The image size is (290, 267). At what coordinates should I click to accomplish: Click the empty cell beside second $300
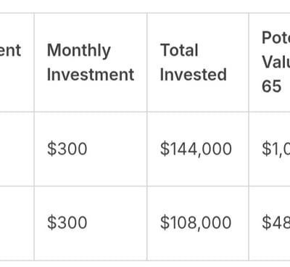click(x=17, y=223)
